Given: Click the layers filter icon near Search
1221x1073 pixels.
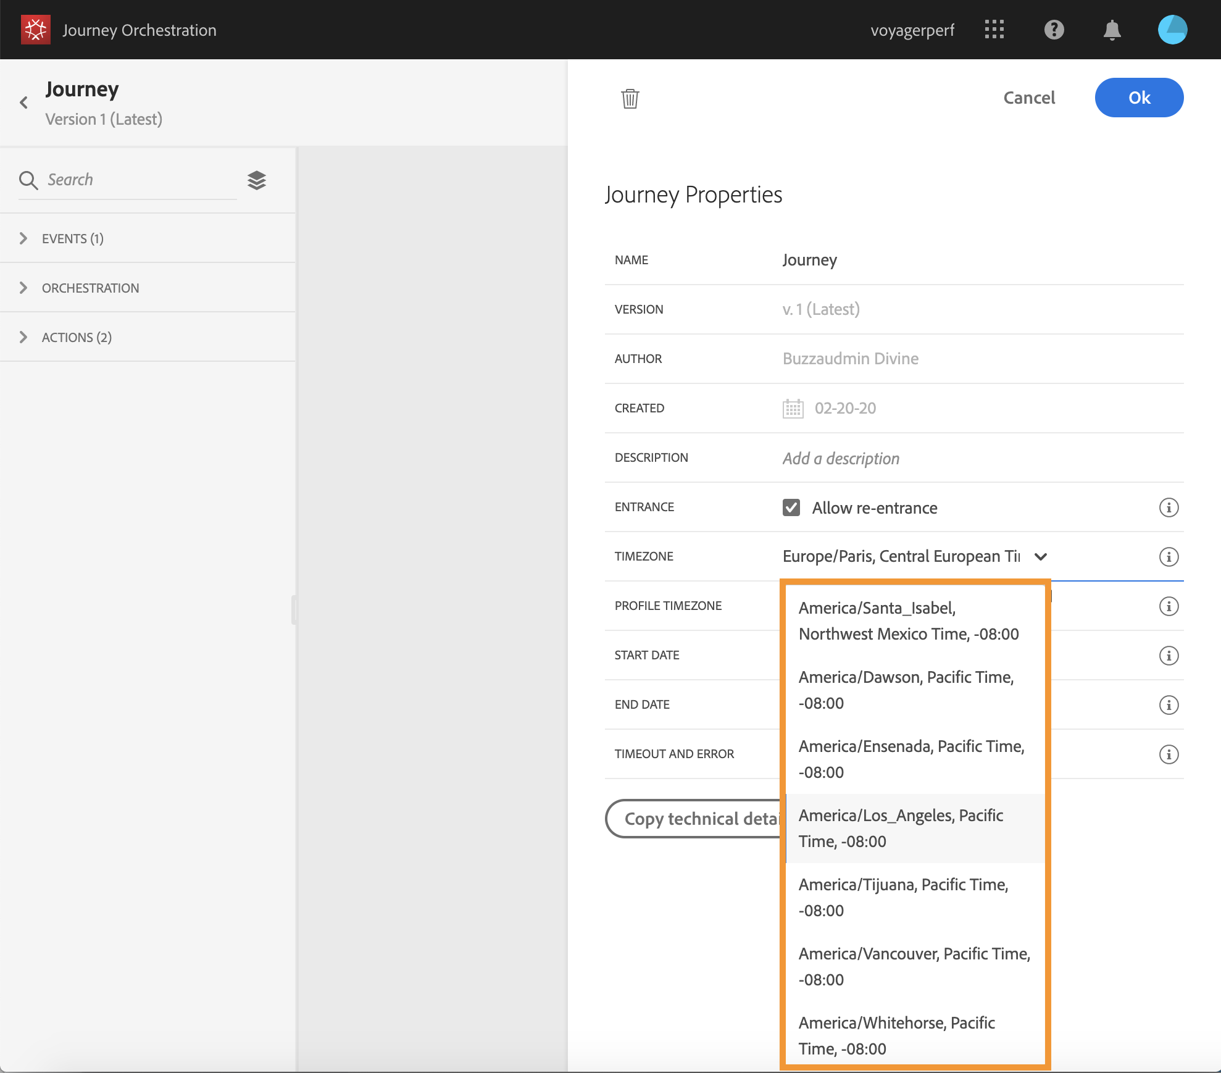Looking at the screenshot, I should tap(257, 180).
